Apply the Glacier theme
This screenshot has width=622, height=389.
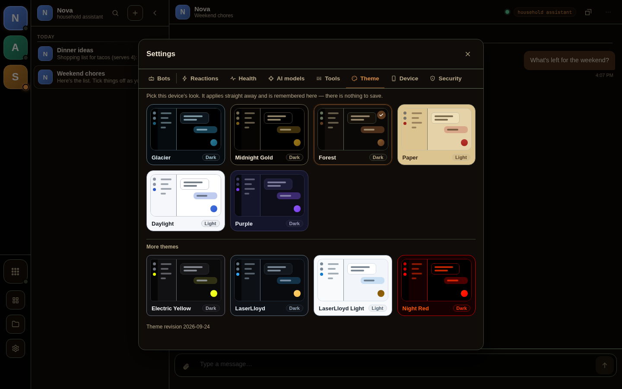pyautogui.click(x=186, y=134)
